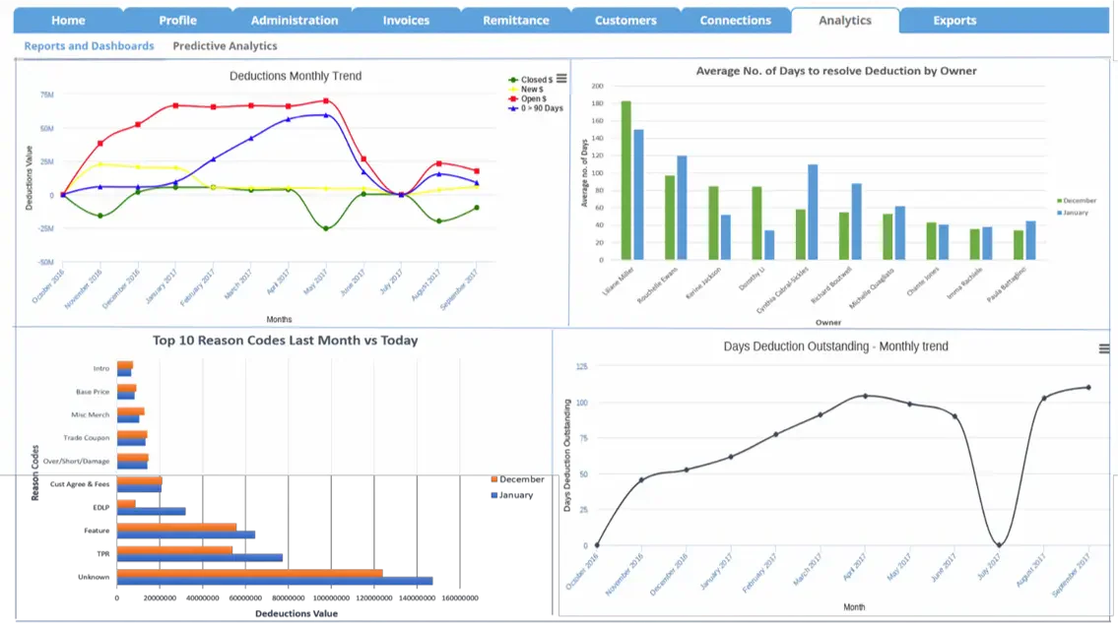The width and height of the screenshot is (1118, 626).
Task: Click EDLP reason code January bar
Action: 151,512
